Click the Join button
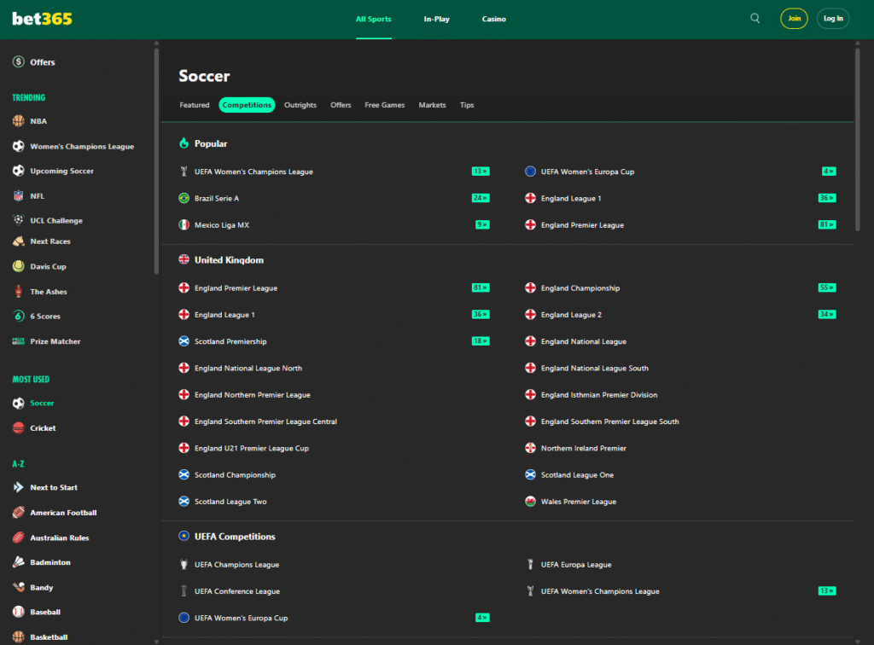The width and height of the screenshot is (874, 645). point(794,17)
